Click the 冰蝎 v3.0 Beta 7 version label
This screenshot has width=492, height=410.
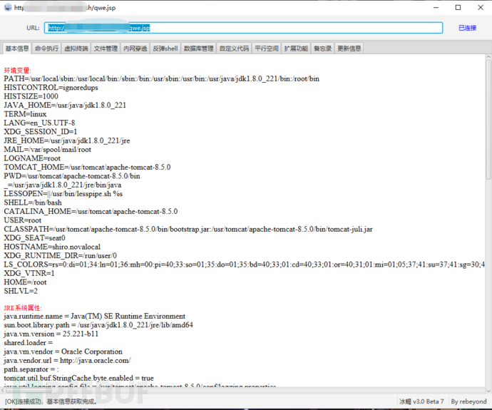click(x=421, y=401)
